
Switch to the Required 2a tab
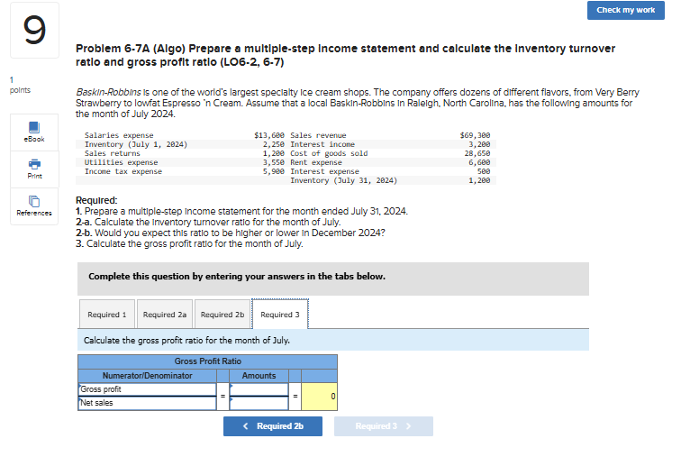[165, 315]
